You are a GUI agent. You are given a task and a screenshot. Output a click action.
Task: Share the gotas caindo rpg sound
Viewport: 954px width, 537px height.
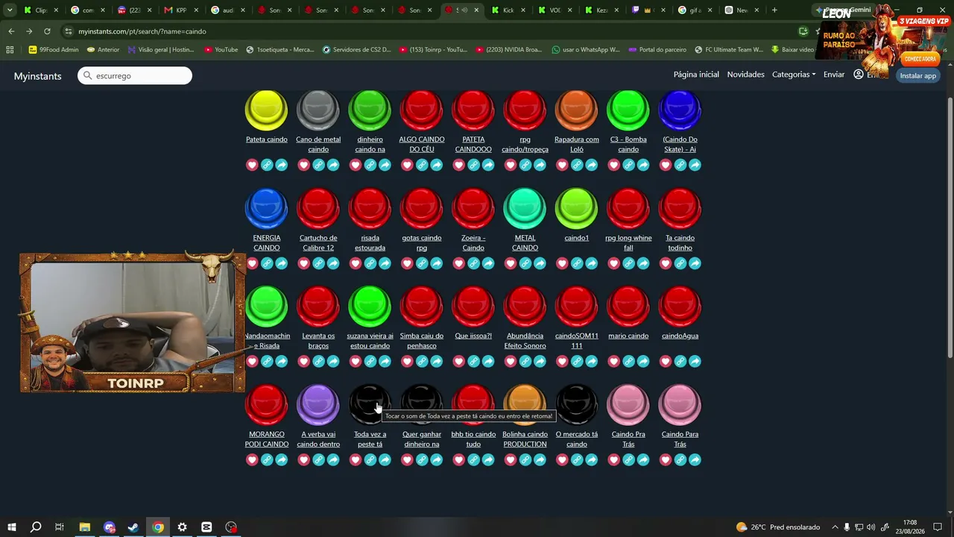(x=436, y=263)
